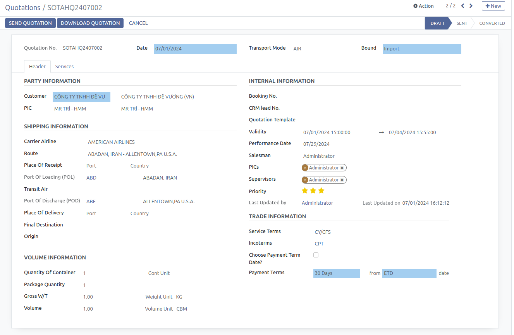This screenshot has height=335, width=514.
Task: Click the Send Quotation button
Action: coord(30,23)
